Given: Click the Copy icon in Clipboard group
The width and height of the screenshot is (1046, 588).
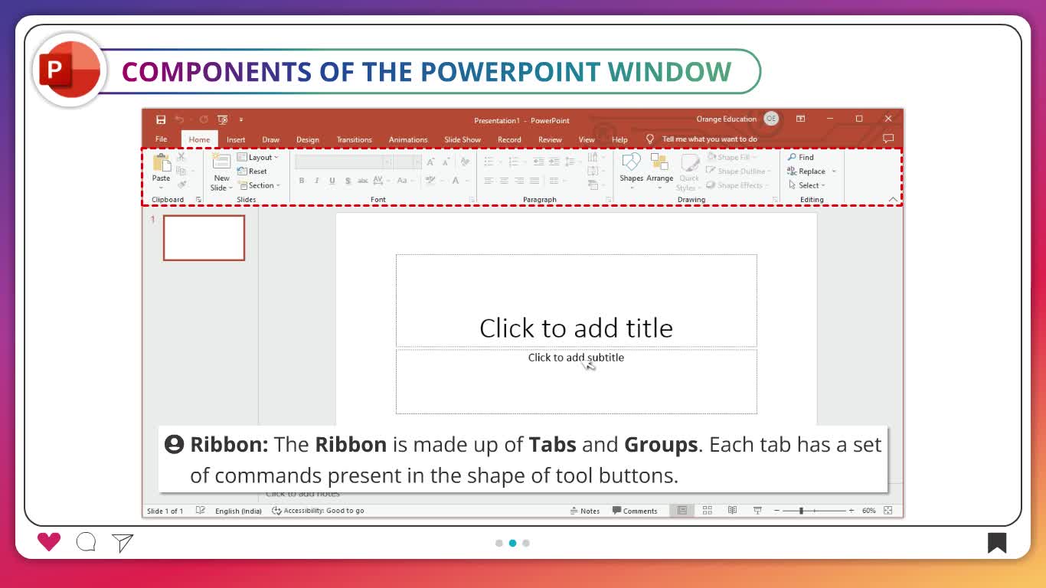Looking at the screenshot, I should tap(181, 170).
